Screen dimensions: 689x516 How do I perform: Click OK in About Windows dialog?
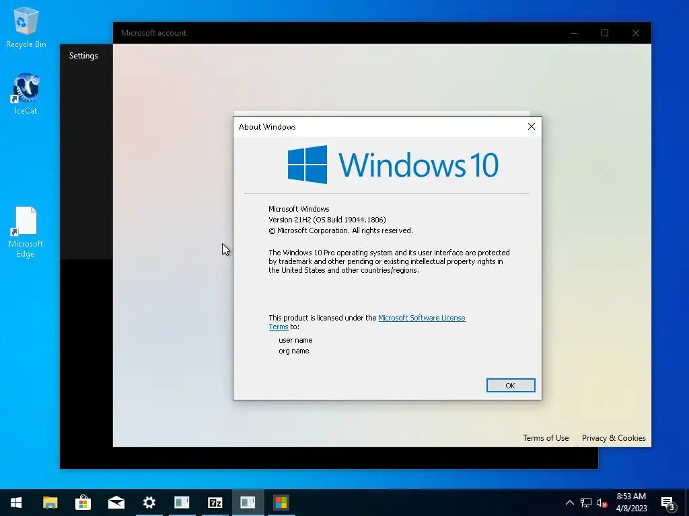[511, 385]
